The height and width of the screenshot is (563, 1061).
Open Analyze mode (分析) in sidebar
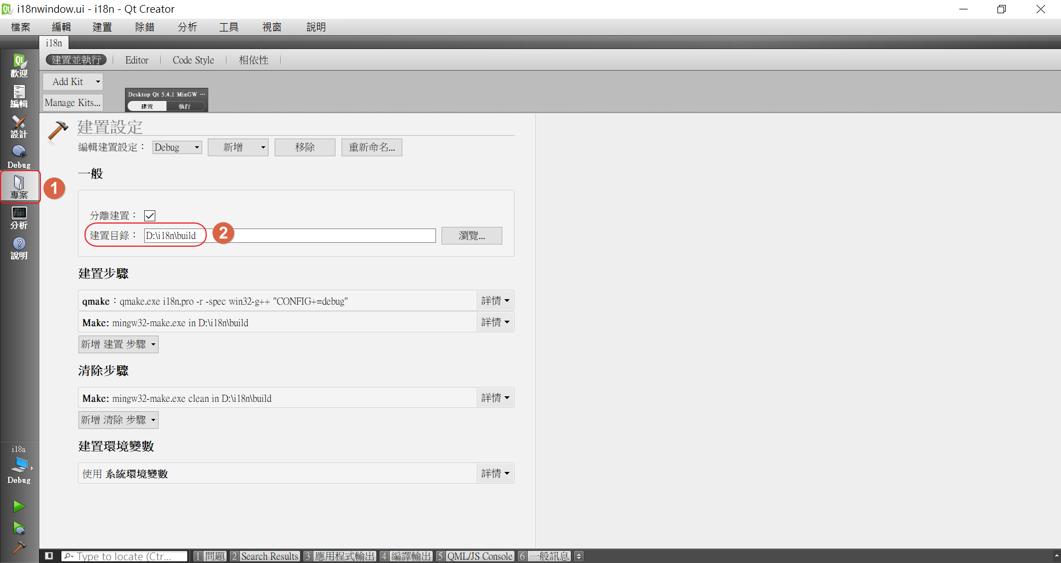(x=19, y=217)
